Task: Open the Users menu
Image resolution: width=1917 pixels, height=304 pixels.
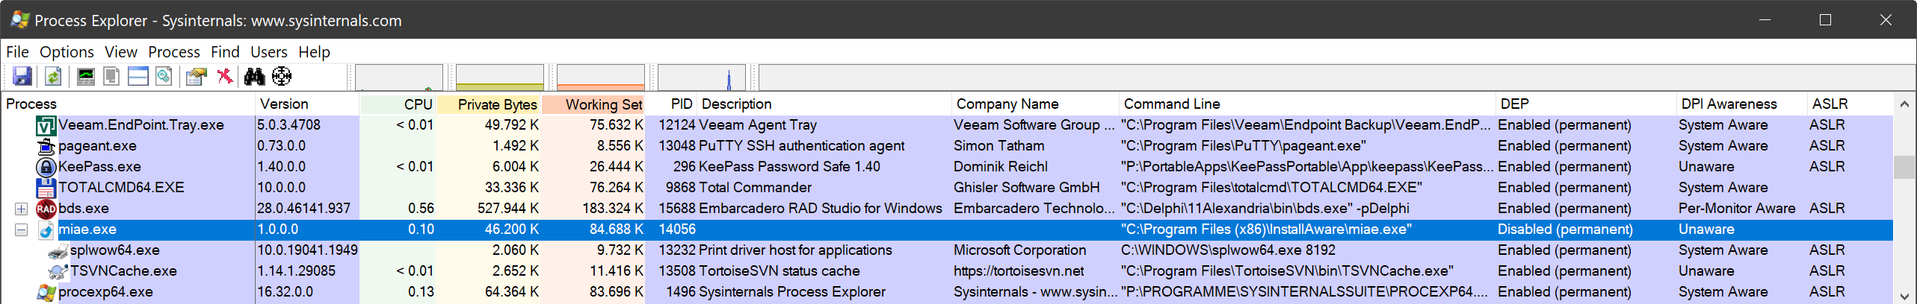Action: [x=269, y=52]
